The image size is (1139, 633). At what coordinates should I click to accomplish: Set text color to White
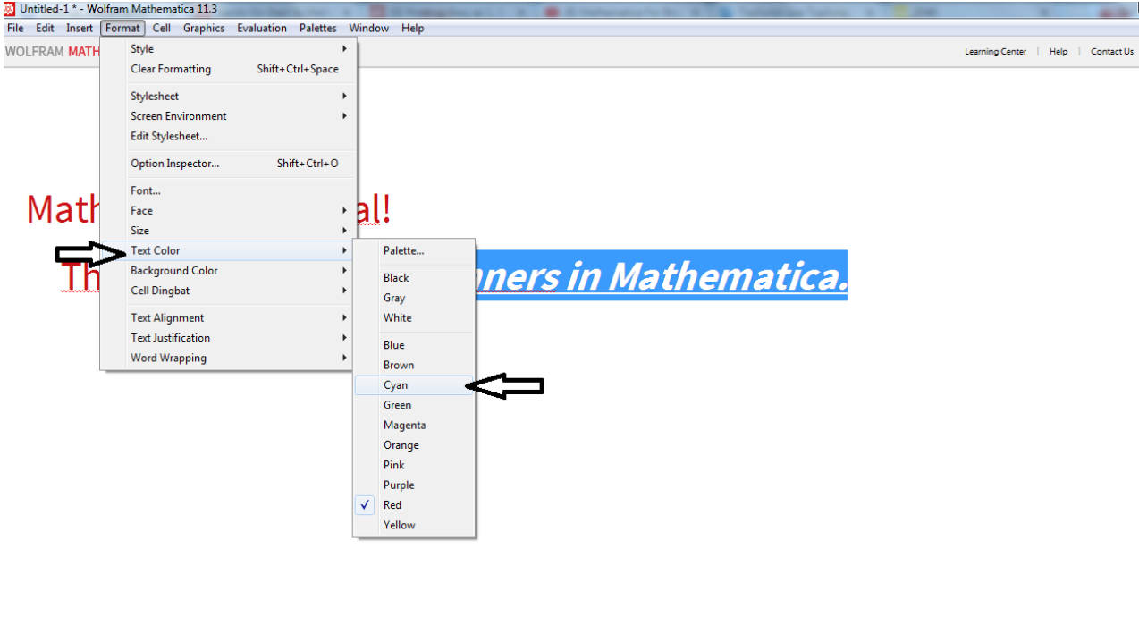tap(414, 317)
